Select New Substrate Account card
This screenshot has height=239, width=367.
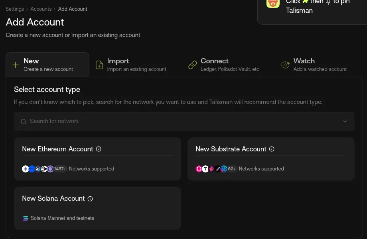click(x=271, y=159)
